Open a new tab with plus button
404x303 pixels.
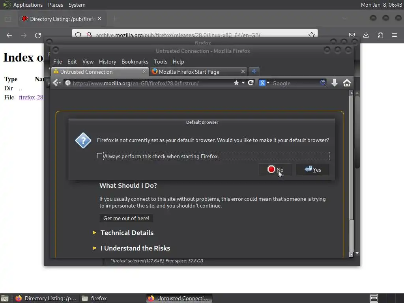(x=254, y=72)
